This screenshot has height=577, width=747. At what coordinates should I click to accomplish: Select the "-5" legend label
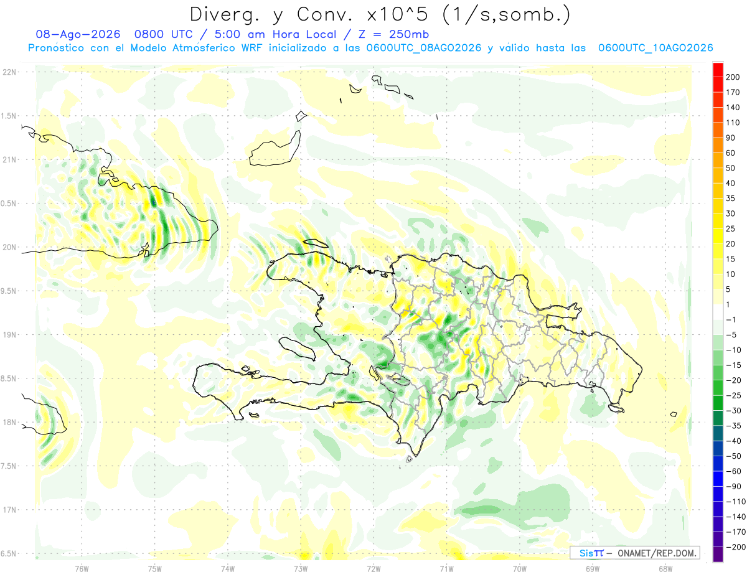pyautogui.click(x=731, y=335)
